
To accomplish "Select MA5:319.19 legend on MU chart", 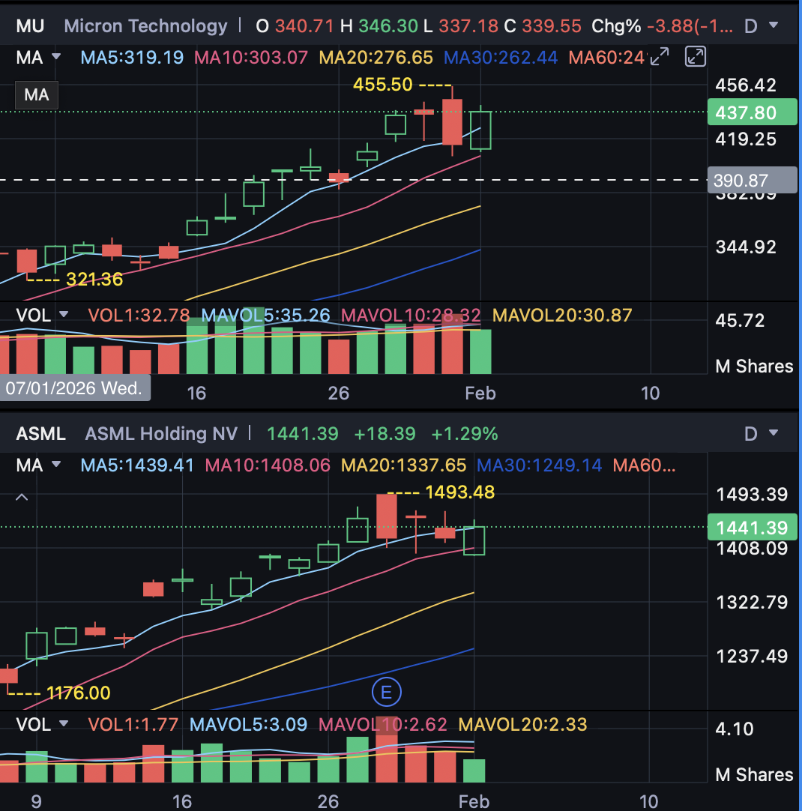I will coord(132,58).
